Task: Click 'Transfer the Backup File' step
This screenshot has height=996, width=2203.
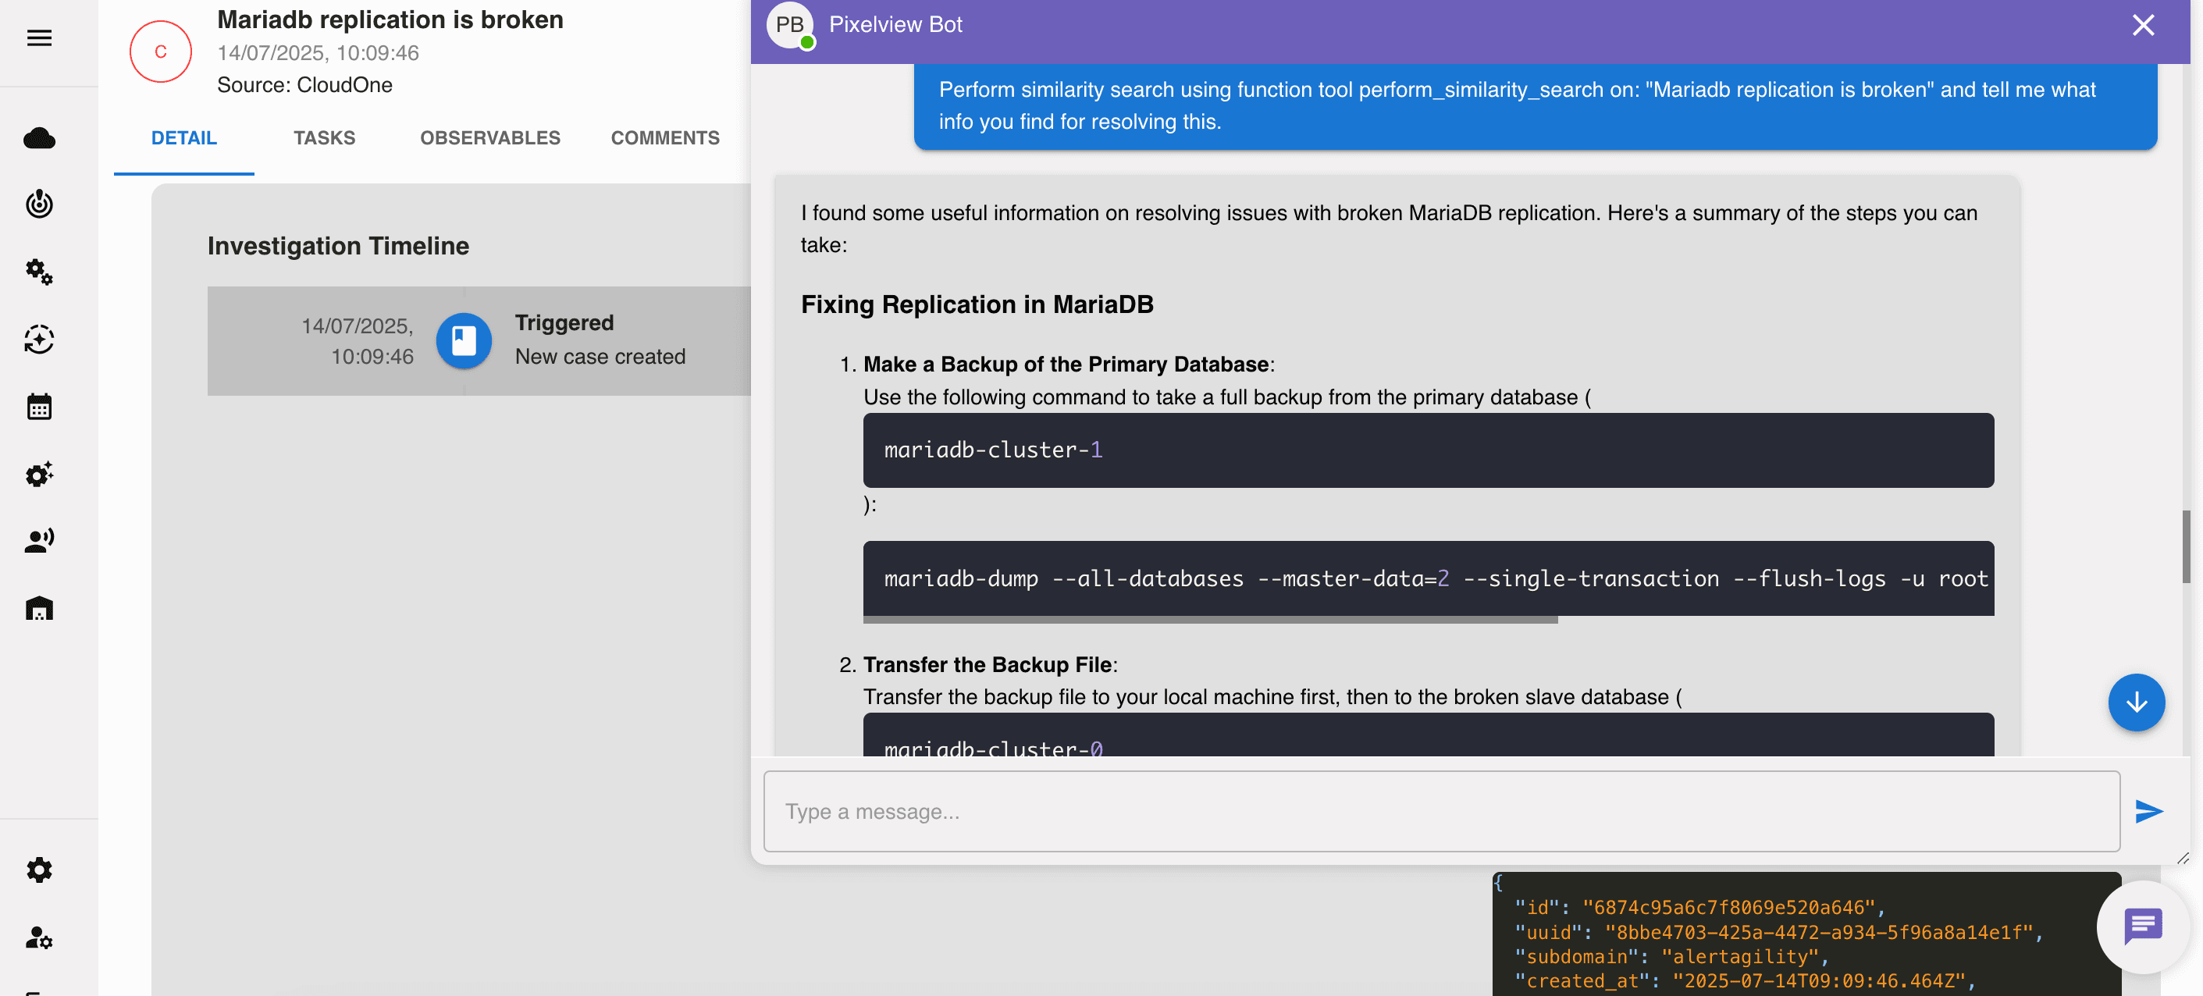Action: click(x=987, y=664)
